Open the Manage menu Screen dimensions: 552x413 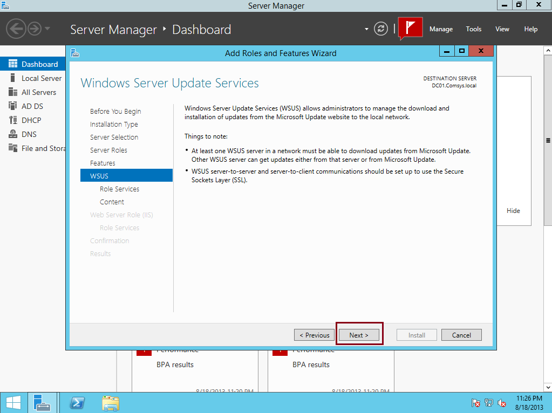[441, 29]
